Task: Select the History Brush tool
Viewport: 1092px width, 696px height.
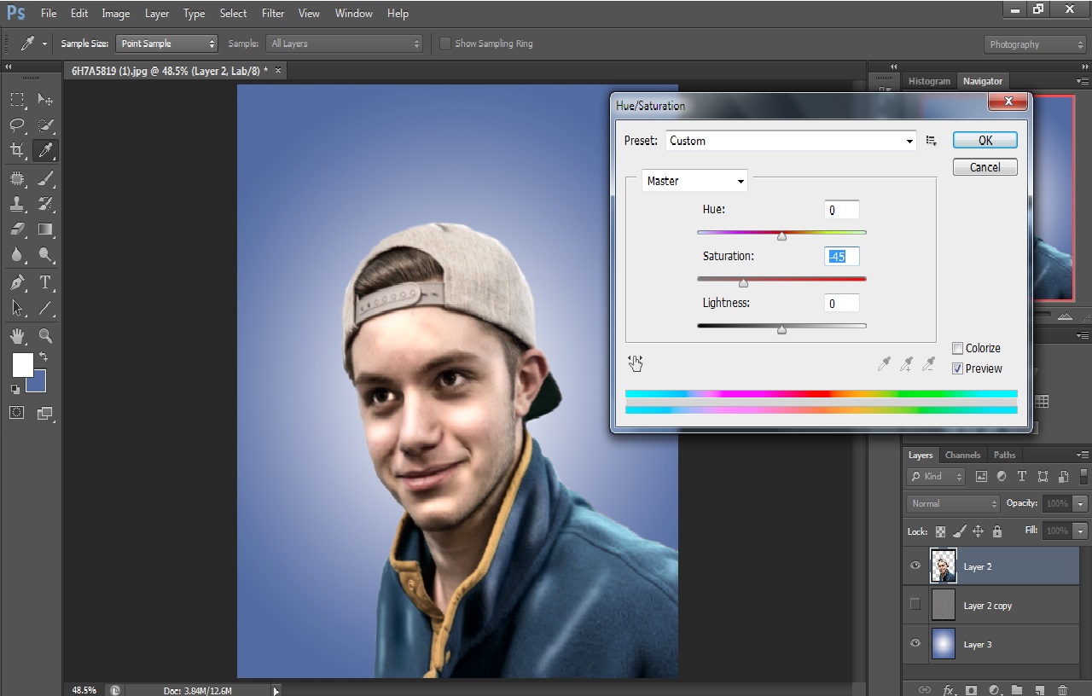Action: coord(45,204)
